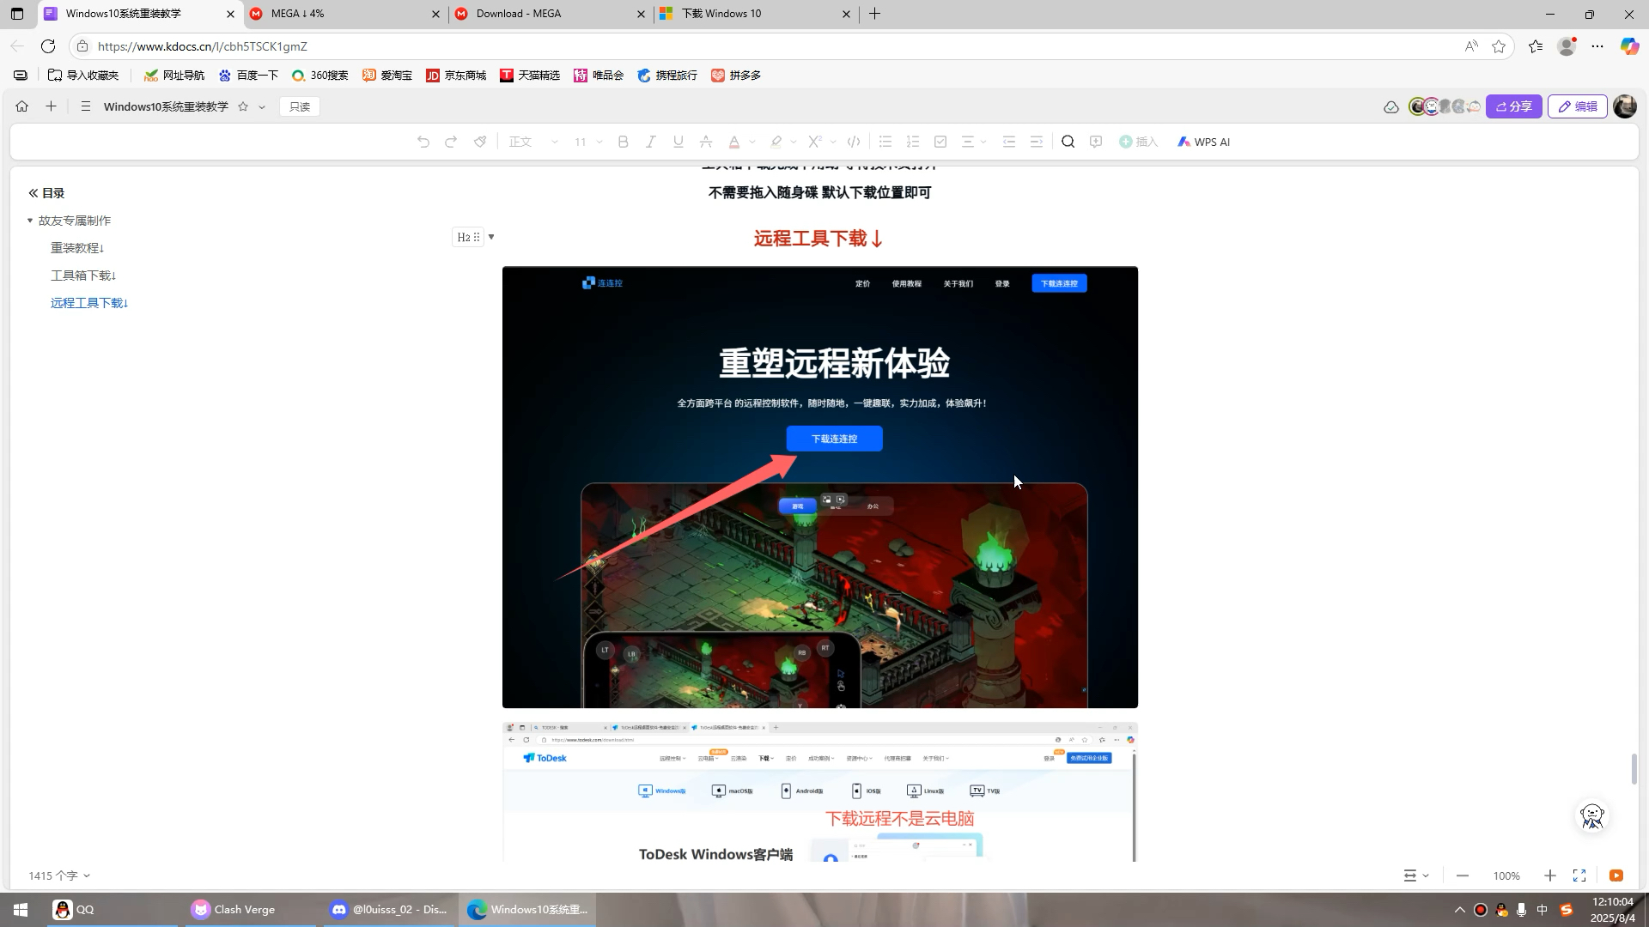Open a new browser tab
Viewport: 1649px width, 927px height.
tap(875, 14)
